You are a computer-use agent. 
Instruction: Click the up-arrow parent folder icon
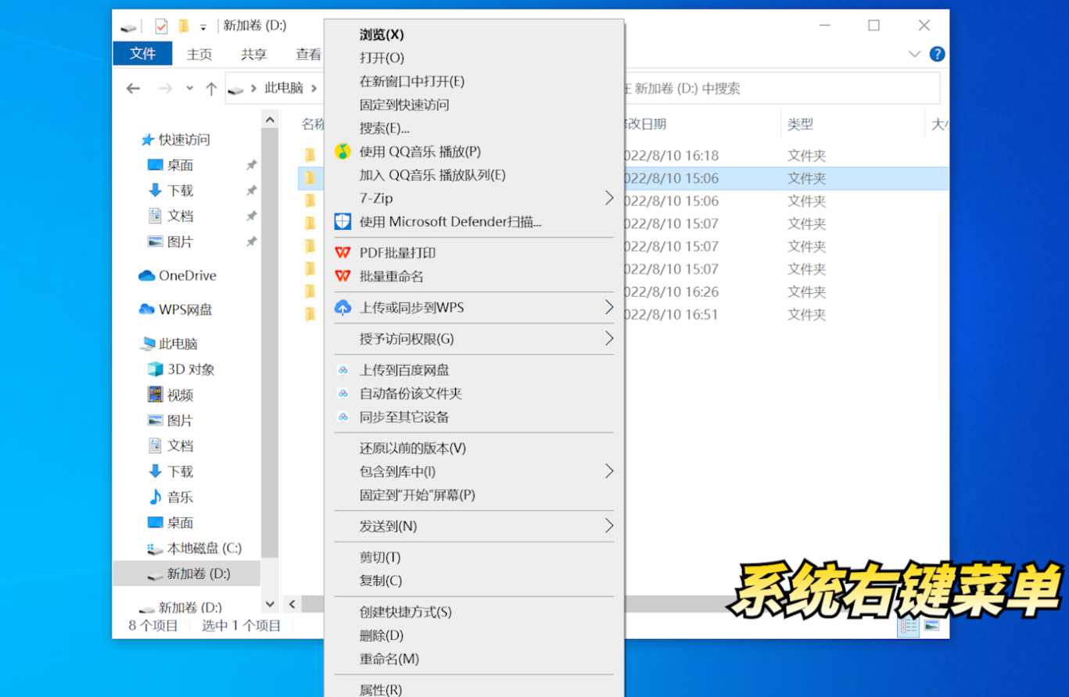pos(211,89)
